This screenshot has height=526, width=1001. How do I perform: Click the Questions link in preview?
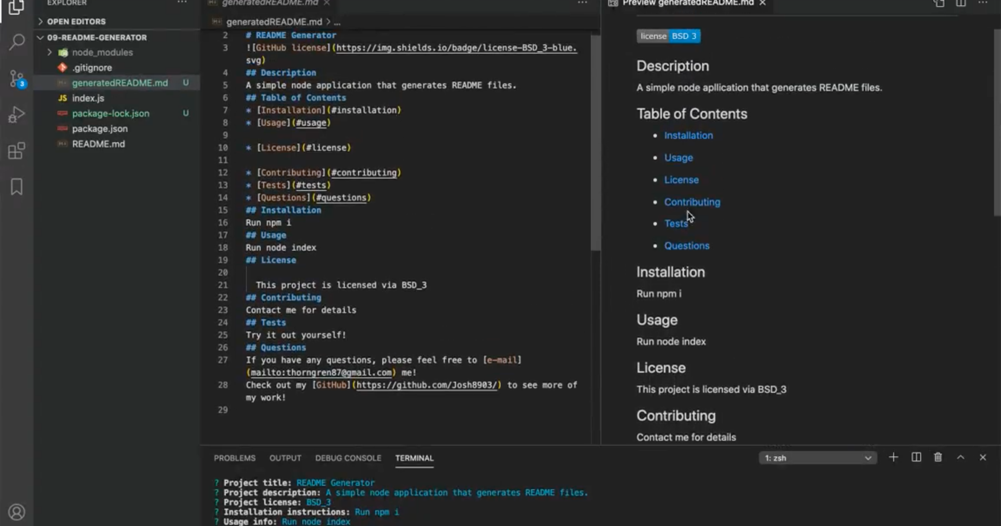(x=687, y=246)
